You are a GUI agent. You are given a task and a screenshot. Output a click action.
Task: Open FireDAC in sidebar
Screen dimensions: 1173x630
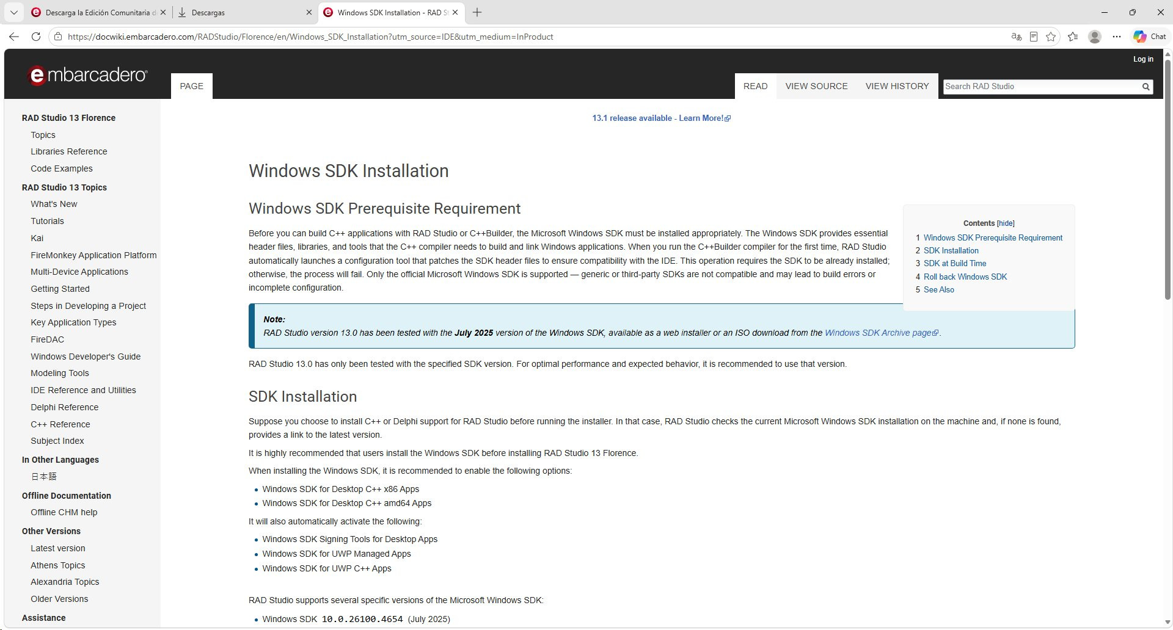47,339
